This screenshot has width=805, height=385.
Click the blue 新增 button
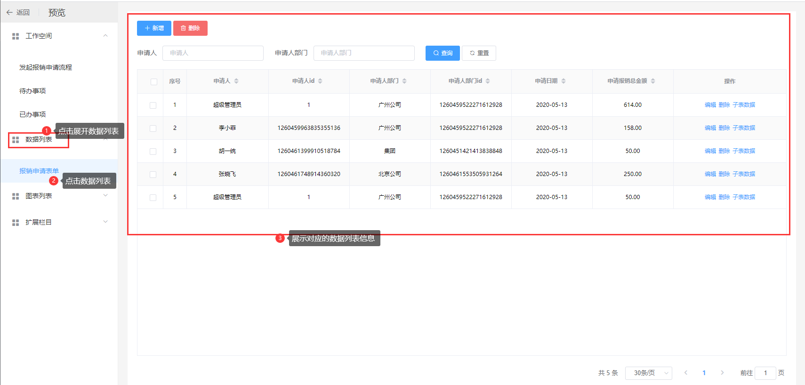click(x=154, y=28)
